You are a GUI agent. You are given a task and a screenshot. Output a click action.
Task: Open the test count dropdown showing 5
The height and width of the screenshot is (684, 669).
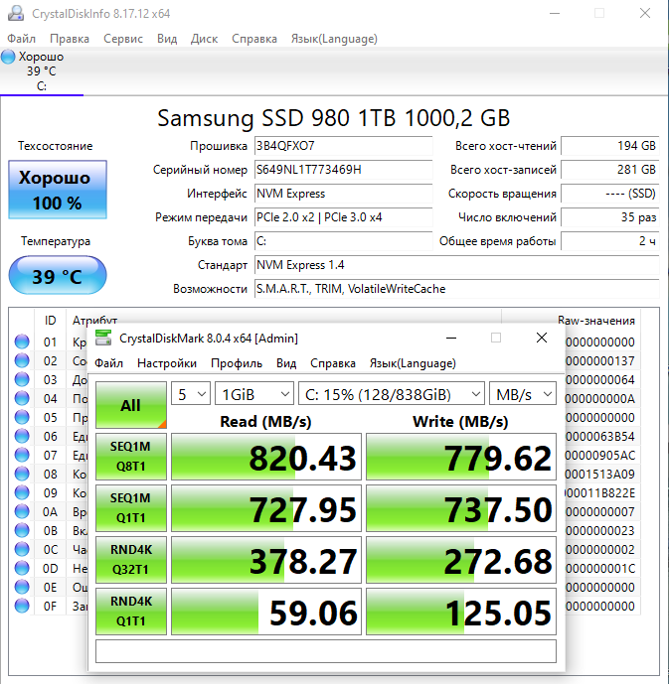pyautogui.click(x=191, y=394)
